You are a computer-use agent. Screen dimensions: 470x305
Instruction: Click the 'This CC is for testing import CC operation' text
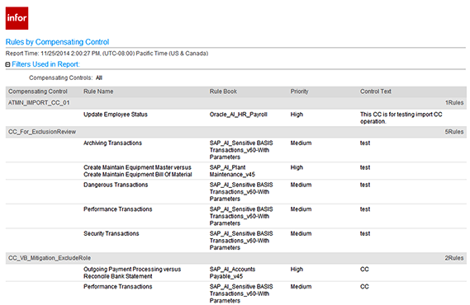(x=401, y=118)
